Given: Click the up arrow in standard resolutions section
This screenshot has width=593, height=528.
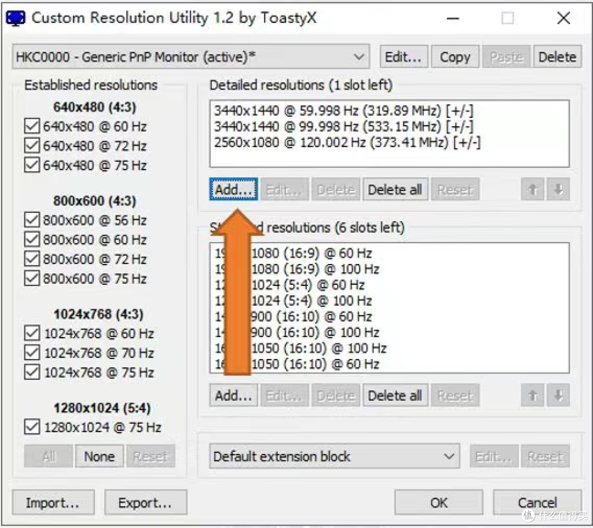Looking at the screenshot, I should click(532, 395).
